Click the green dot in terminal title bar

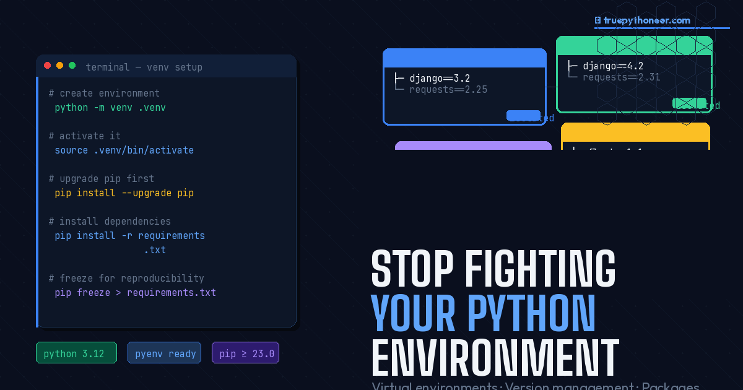pos(72,65)
